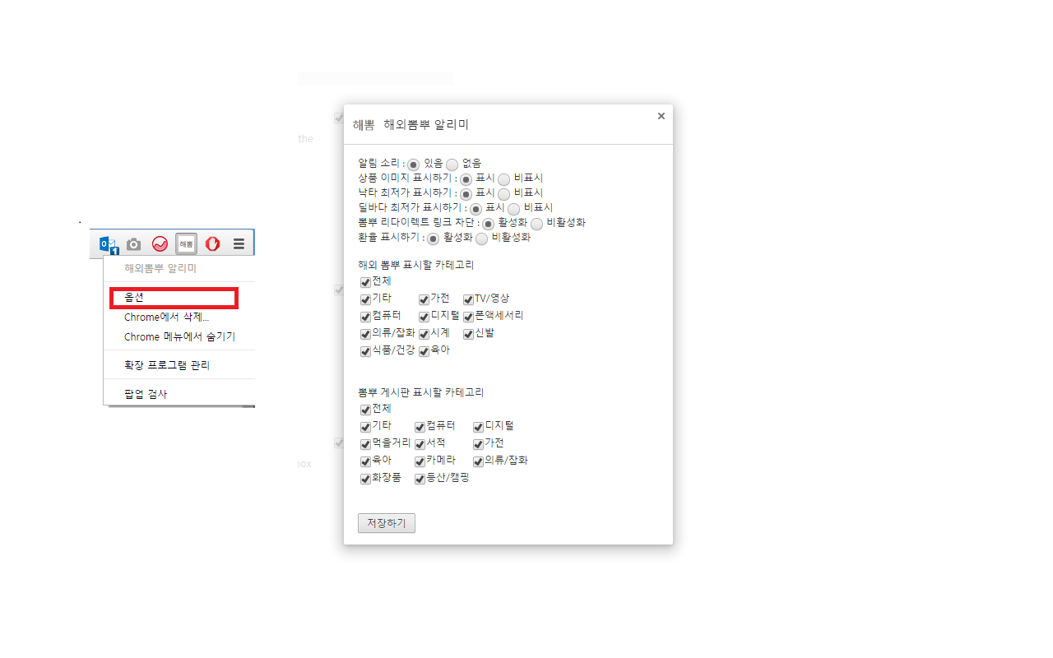
Task: Toggle 전체 checkbox under 해외 뽐뿌 categories
Action: (x=365, y=282)
